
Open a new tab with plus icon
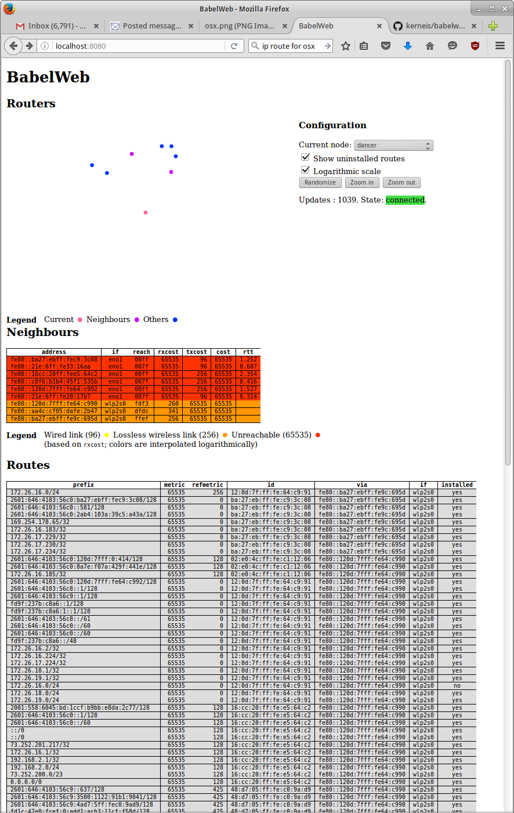(493, 26)
